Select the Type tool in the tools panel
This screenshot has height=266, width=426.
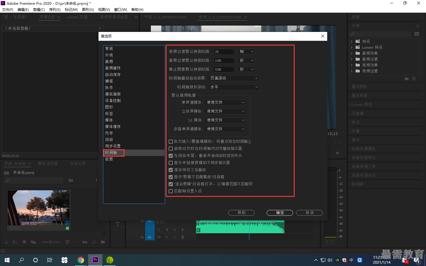click(x=118, y=224)
